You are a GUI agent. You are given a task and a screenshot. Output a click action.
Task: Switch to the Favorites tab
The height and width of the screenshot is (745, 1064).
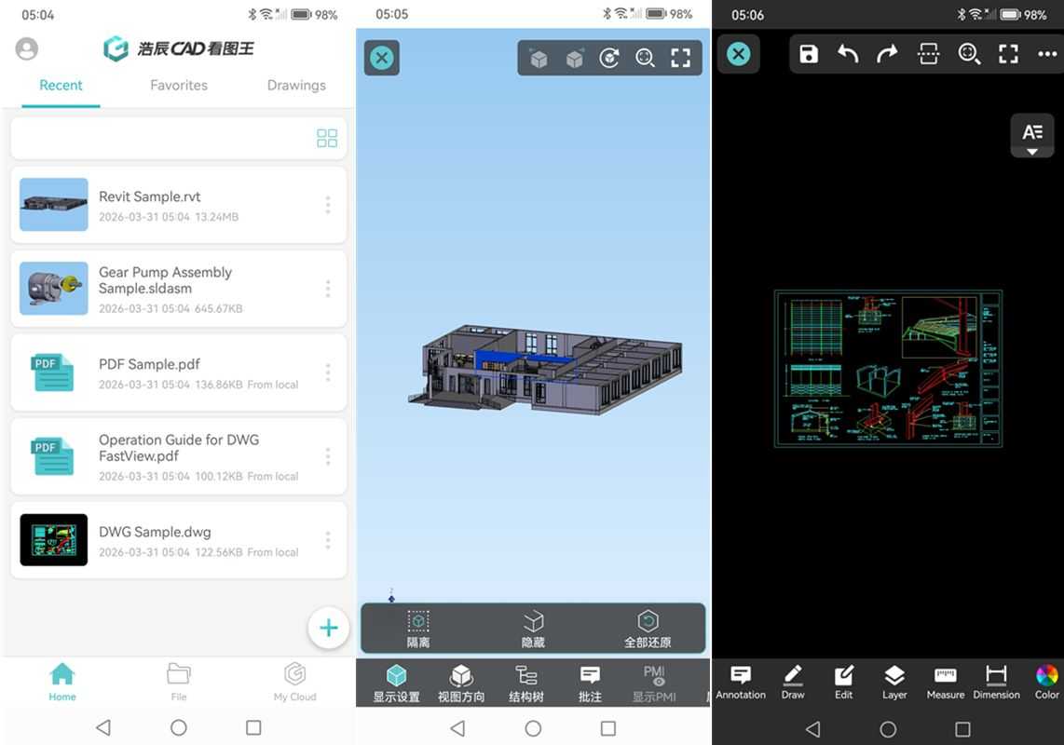(x=178, y=85)
